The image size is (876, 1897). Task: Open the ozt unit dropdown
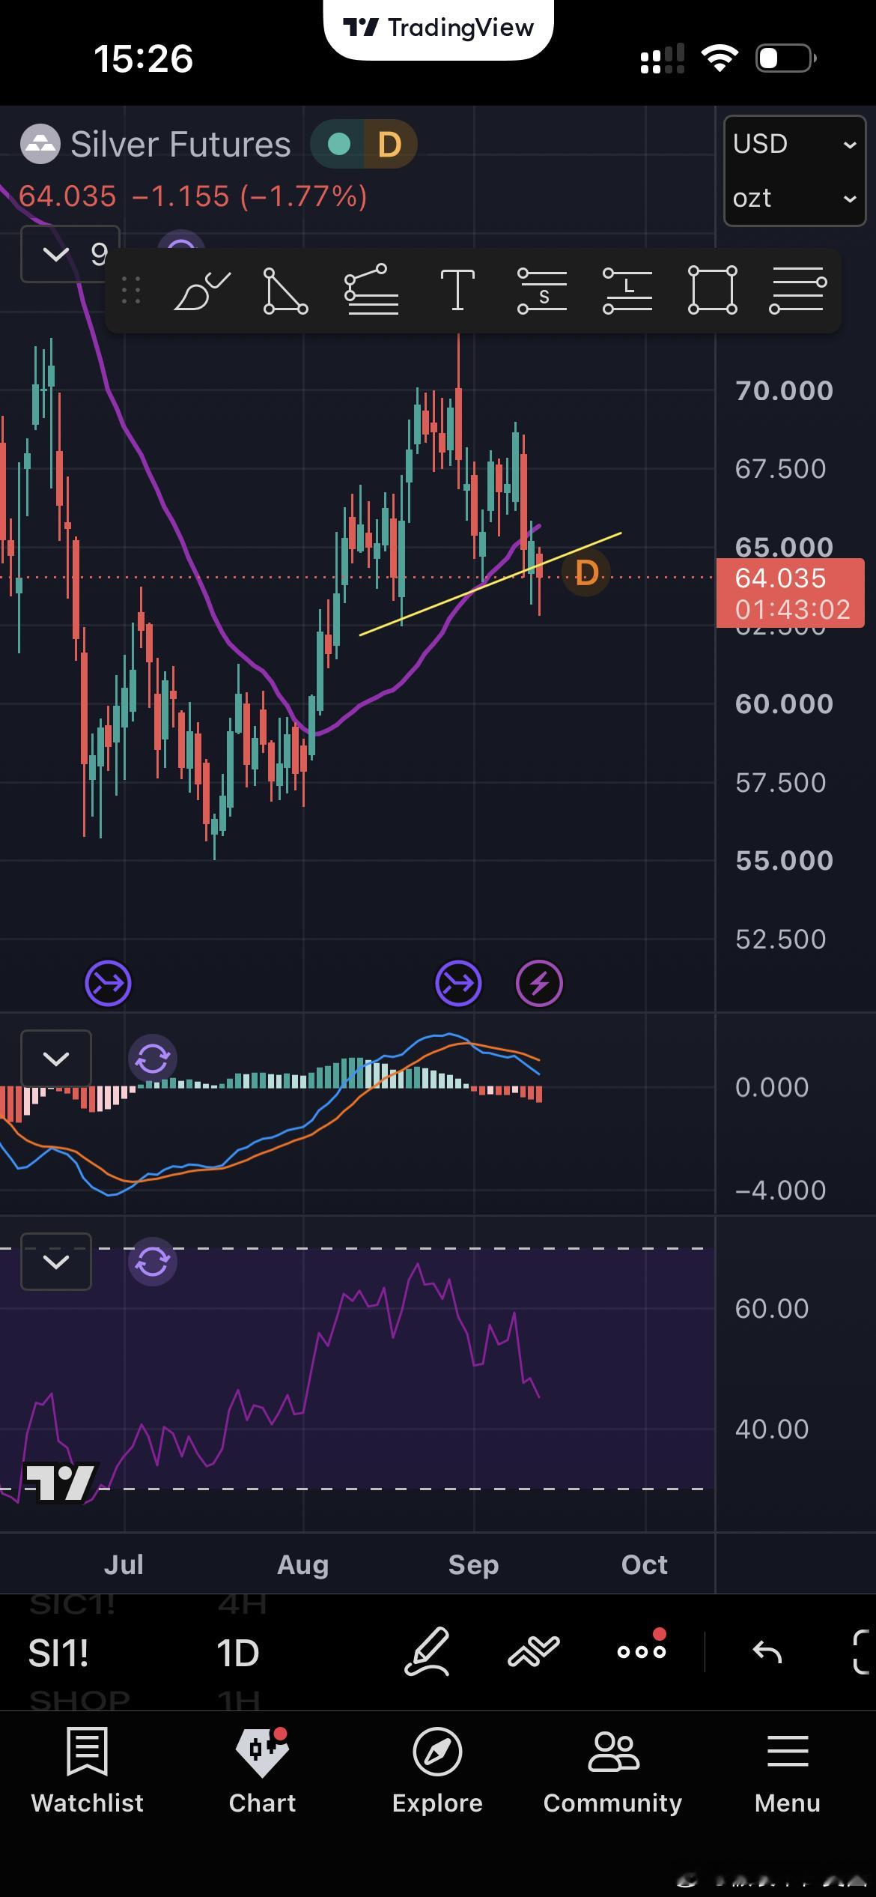point(794,198)
